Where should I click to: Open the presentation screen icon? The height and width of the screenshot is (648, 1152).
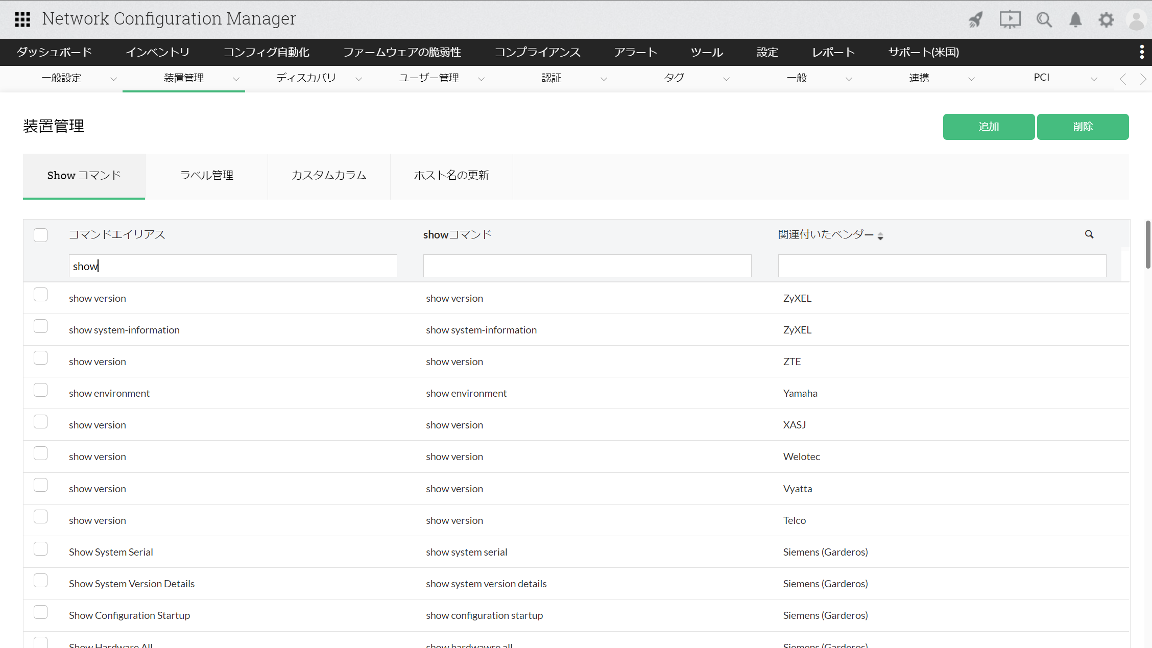[1010, 20]
